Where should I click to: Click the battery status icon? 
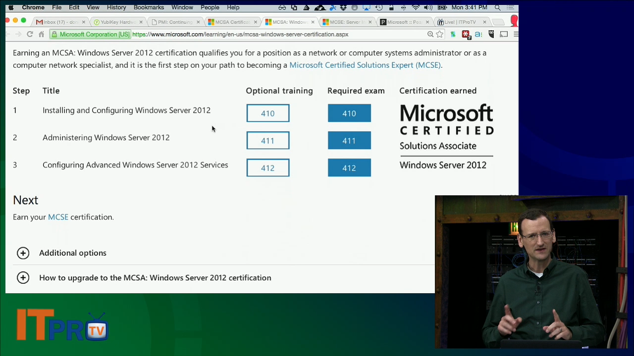click(442, 7)
